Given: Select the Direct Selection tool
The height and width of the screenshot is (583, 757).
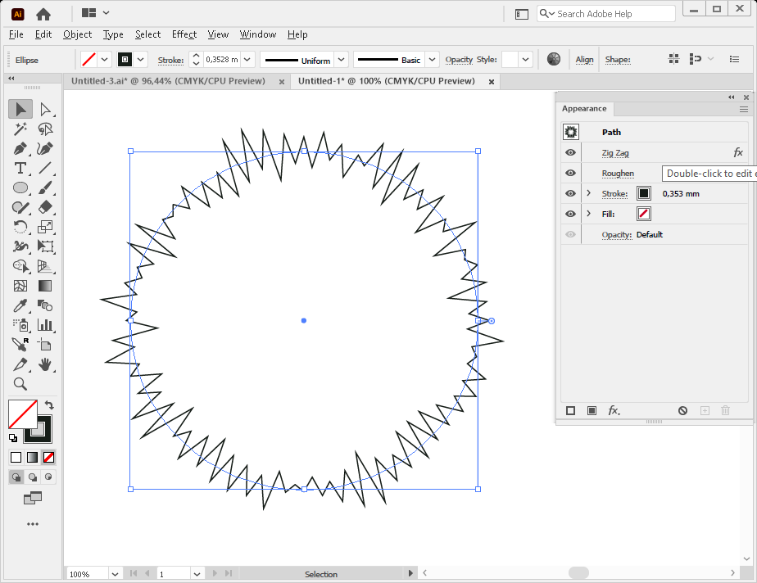Looking at the screenshot, I should [45, 109].
